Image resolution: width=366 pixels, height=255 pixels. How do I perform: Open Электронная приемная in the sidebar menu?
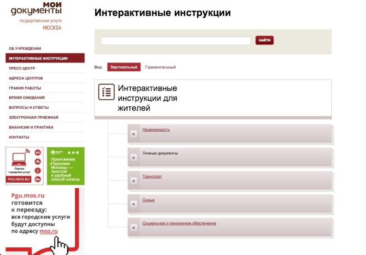[33, 117]
